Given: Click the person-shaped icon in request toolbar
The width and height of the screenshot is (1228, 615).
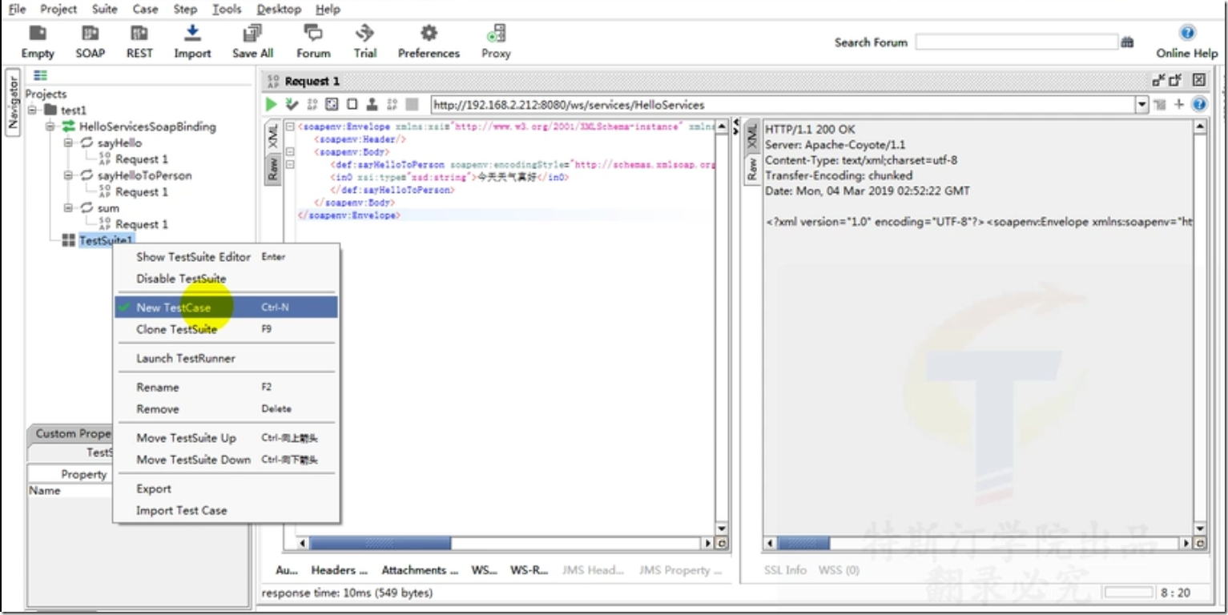Looking at the screenshot, I should coord(372,104).
